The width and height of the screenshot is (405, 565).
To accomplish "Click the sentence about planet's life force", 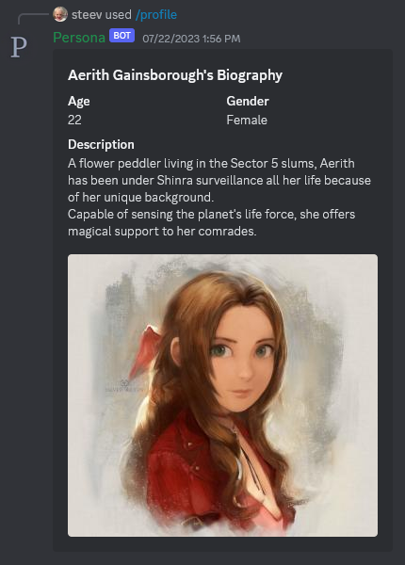I will (x=212, y=222).
